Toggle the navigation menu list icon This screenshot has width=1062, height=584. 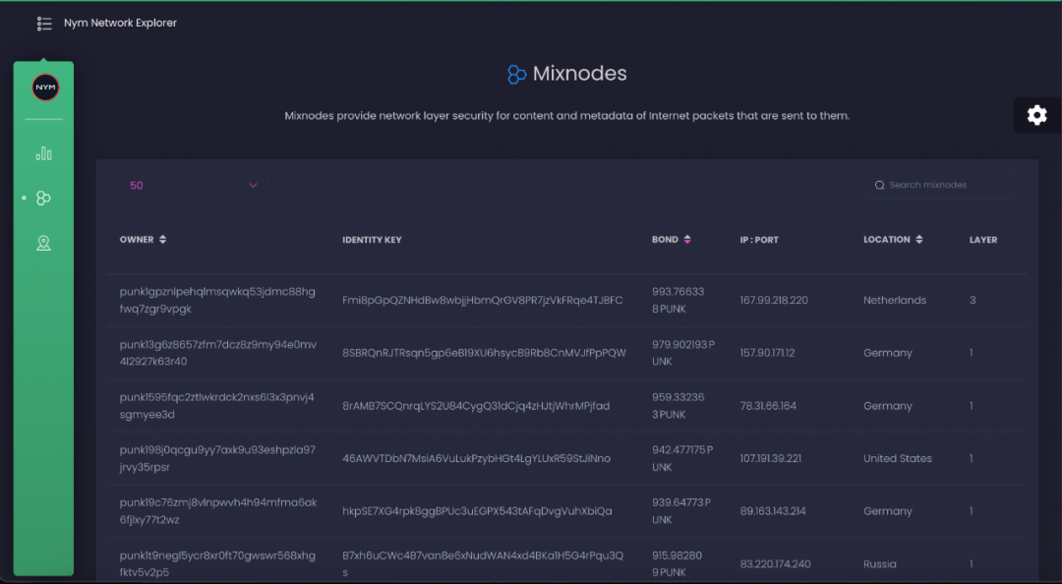tap(44, 24)
